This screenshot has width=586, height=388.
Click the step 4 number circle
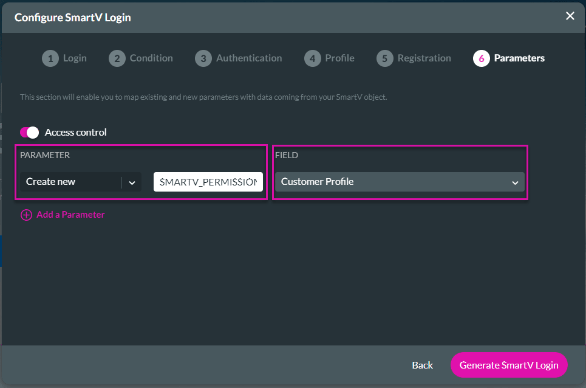[x=312, y=58]
